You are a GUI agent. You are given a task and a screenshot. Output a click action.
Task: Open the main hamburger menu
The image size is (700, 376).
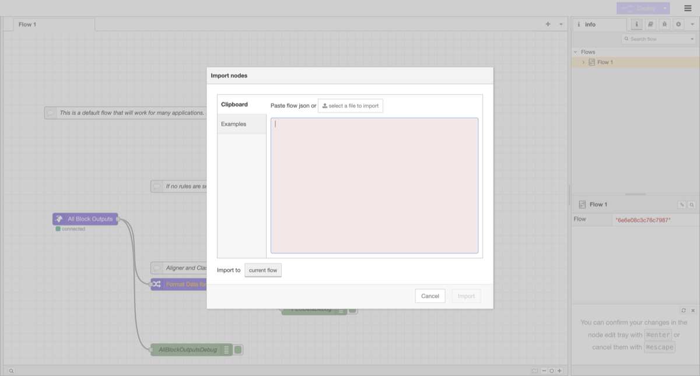coord(688,8)
